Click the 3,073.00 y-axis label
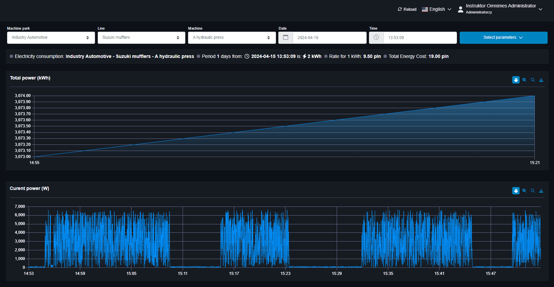Image resolution: width=554 pixels, height=287 pixels. point(23,157)
